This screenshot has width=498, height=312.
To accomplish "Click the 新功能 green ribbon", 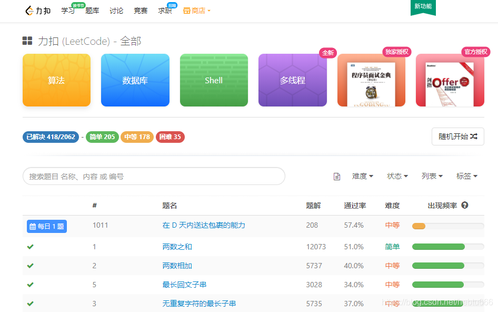I will (x=423, y=7).
